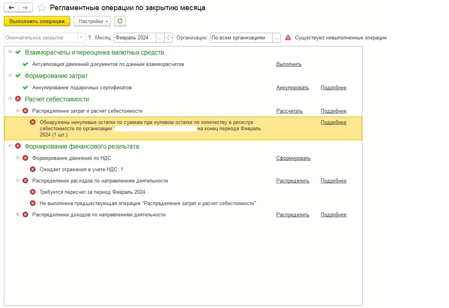Image resolution: width=449 pixels, height=308 pixels.
Task: Click the forward navigation arrow
Action: point(25,8)
